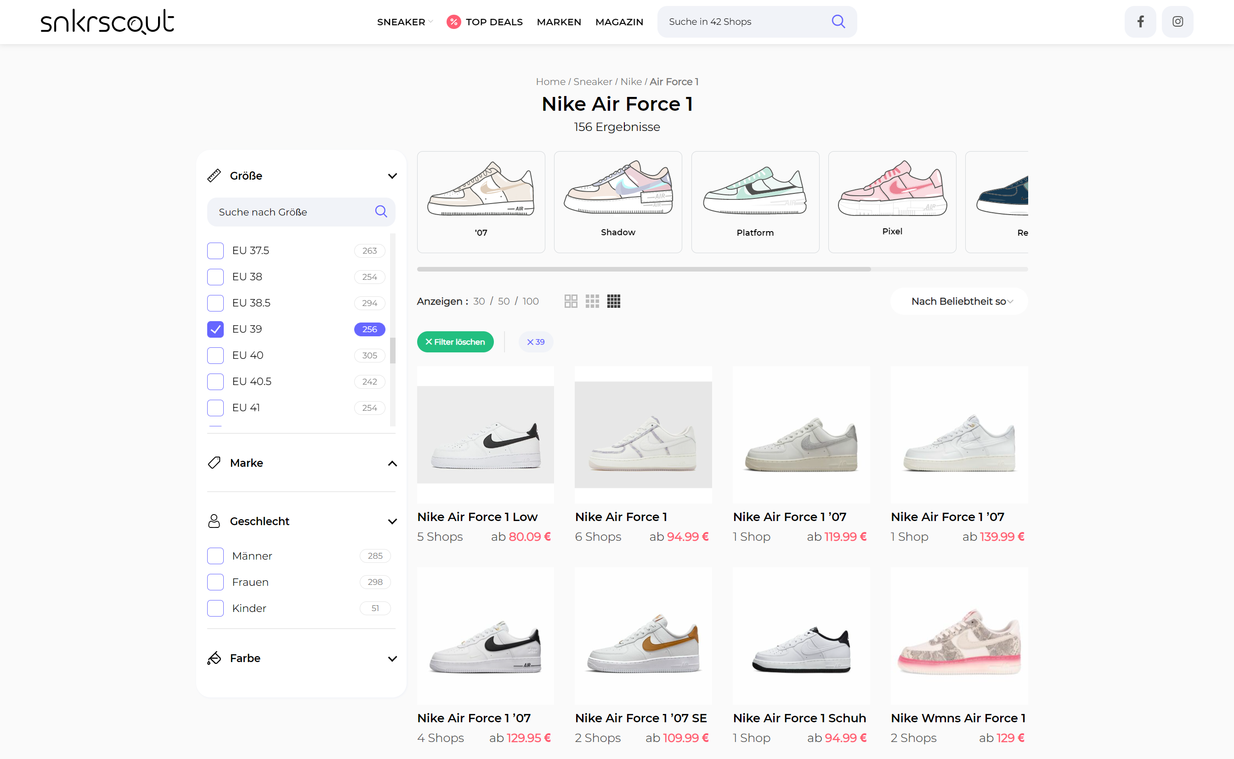Select the Platform model card
The height and width of the screenshot is (759, 1234).
click(x=755, y=202)
